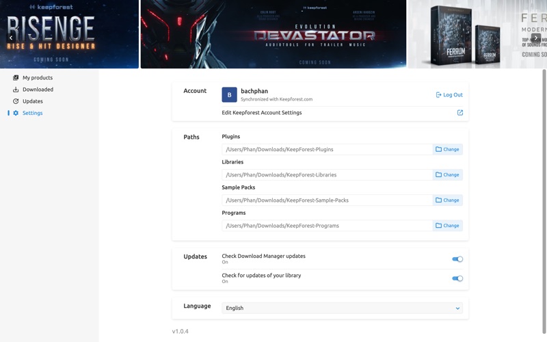Change the Plugins folder path

448,149
